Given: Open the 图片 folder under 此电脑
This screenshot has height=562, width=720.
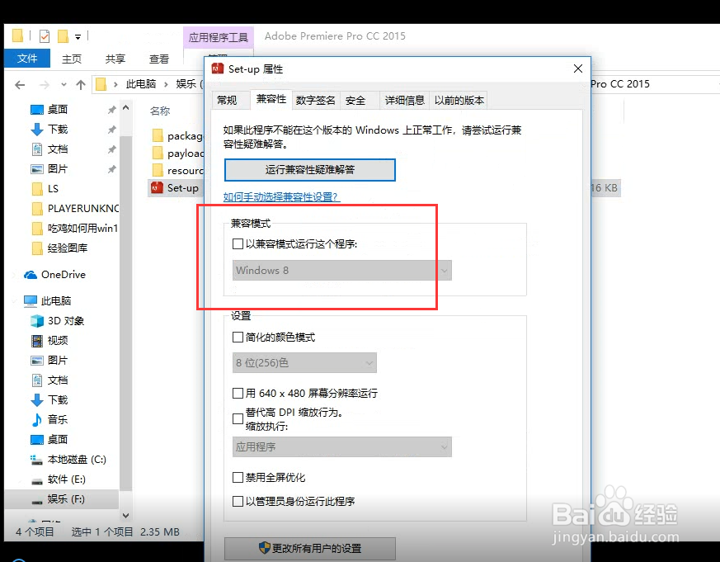Looking at the screenshot, I should [x=49, y=360].
